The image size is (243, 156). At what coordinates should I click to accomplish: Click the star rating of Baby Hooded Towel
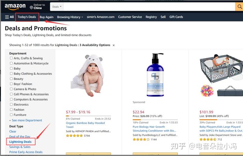click(x=74, y=136)
